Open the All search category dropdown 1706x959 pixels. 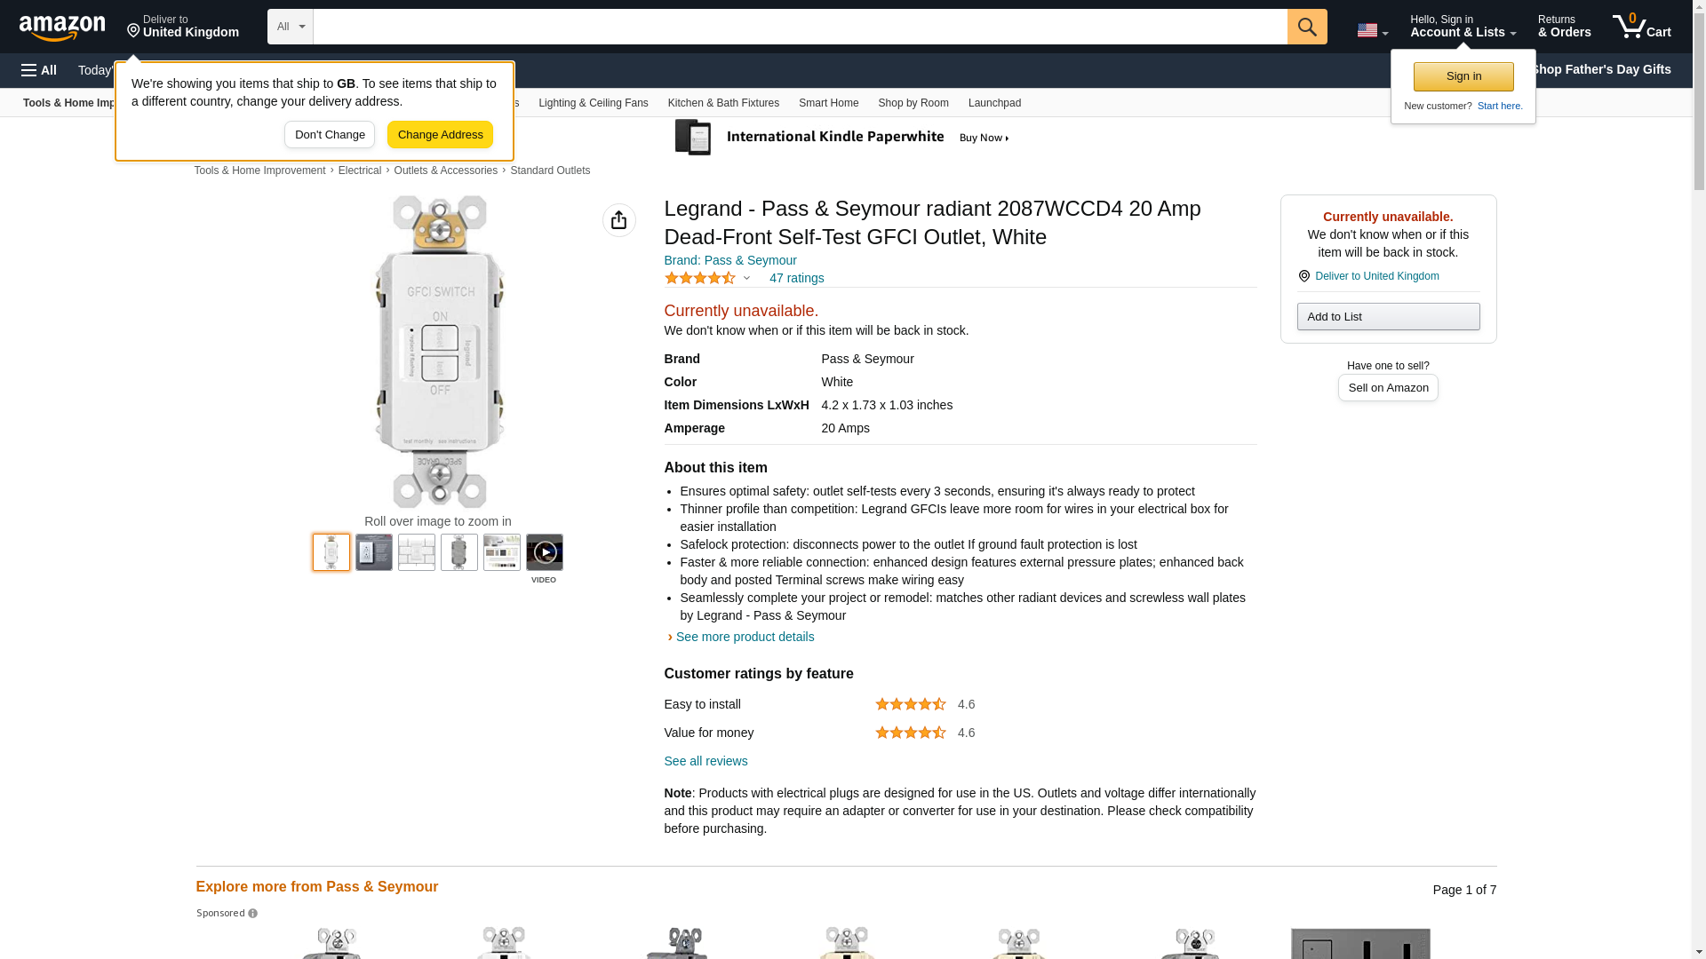pos(290,27)
